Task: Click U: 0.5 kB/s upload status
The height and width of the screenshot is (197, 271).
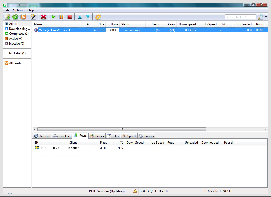Action: (x=218, y=191)
